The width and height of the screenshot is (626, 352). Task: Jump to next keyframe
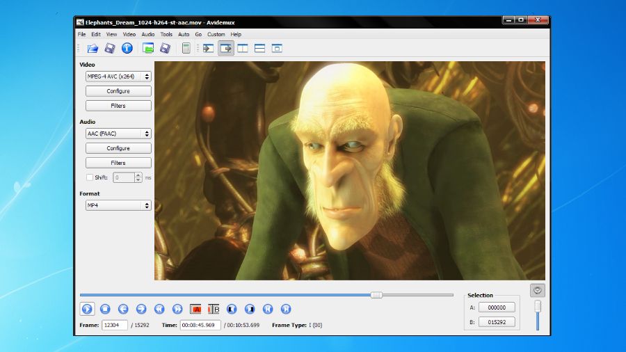tap(177, 309)
